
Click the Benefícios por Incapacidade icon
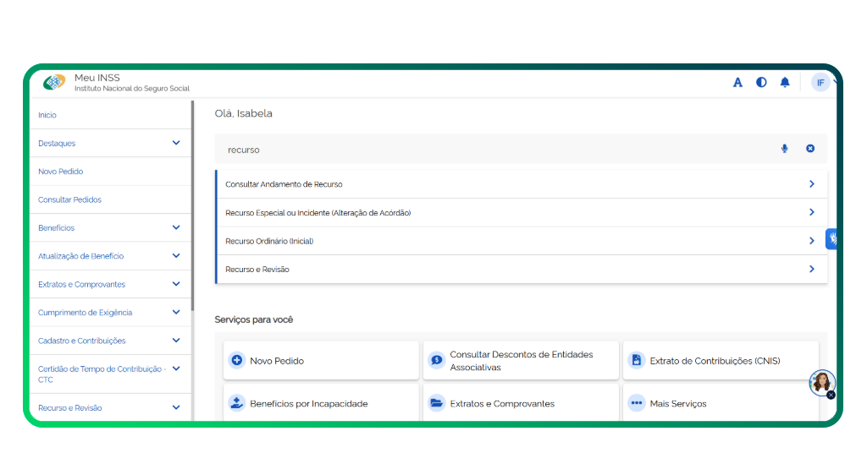tap(237, 403)
